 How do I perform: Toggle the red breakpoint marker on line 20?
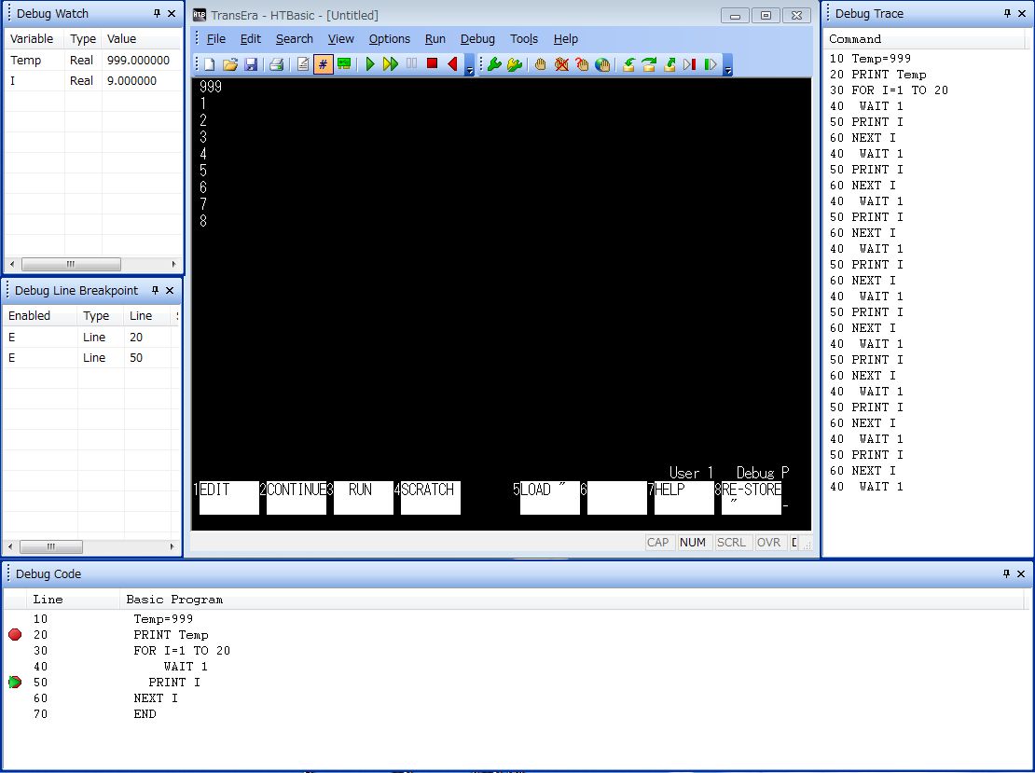pyautogui.click(x=15, y=634)
